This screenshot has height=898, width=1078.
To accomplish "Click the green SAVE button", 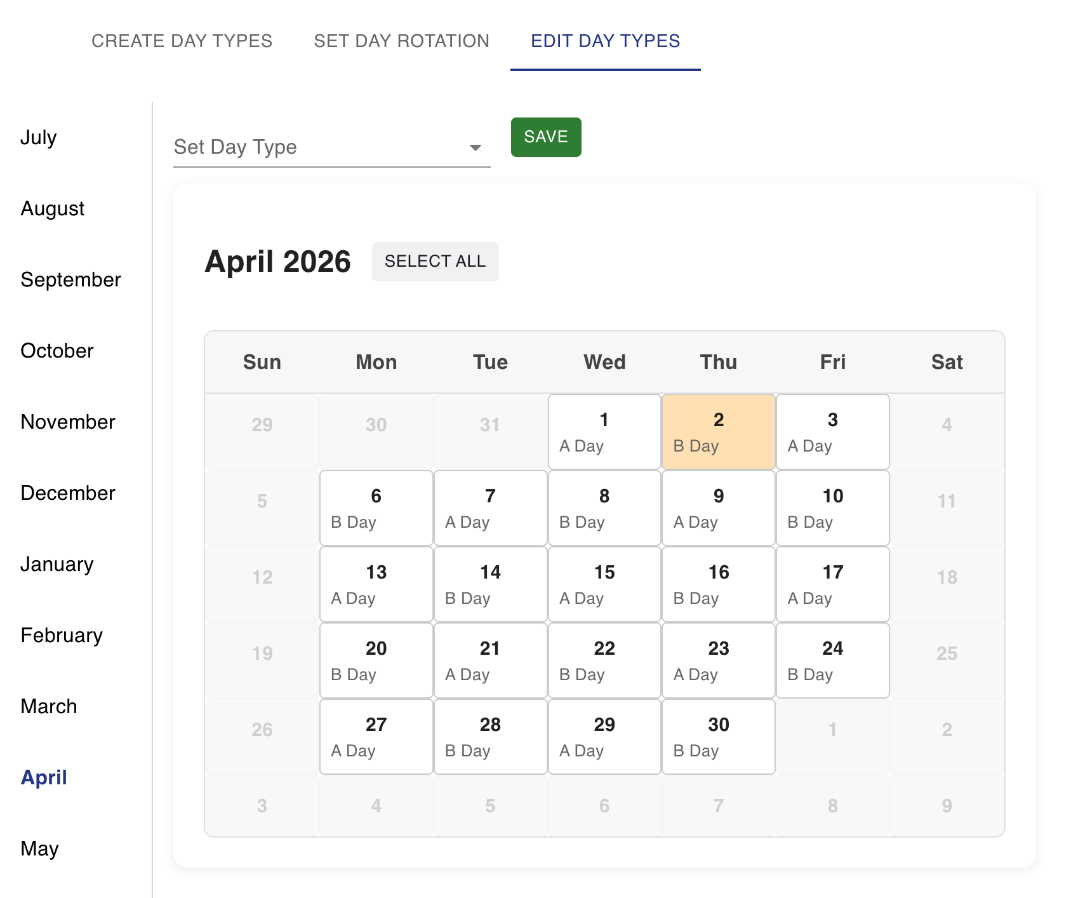I will [546, 137].
